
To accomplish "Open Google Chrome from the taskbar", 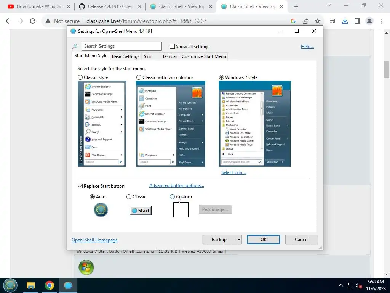I will (50, 285).
